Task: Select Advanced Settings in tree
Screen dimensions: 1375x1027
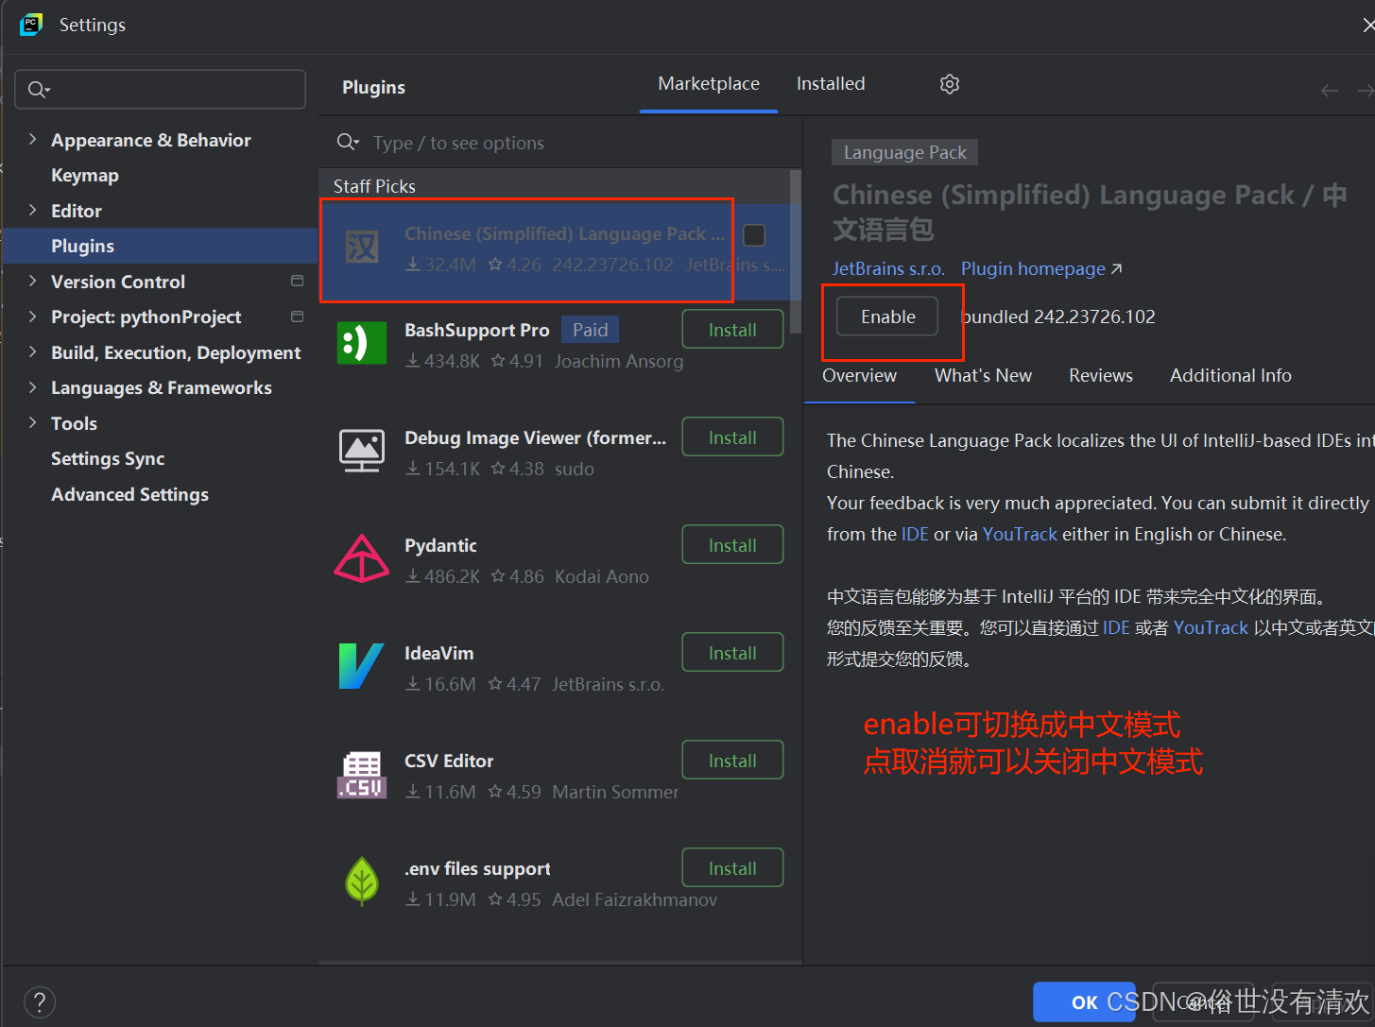Action: click(x=129, y=494)
